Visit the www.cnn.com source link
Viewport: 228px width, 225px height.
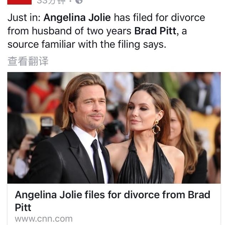pyautogui.click(x=43, y=219)
